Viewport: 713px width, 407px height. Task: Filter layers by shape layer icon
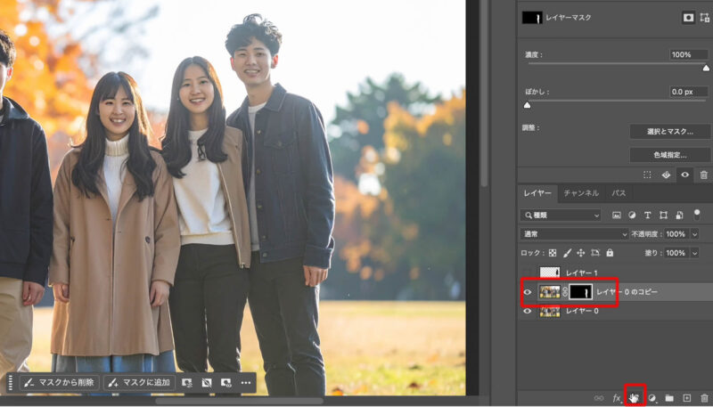tap(663, 216)
